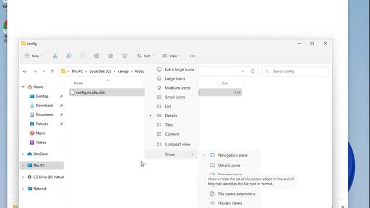Click This PC breadcrumb in address bar

coord(77,71)
